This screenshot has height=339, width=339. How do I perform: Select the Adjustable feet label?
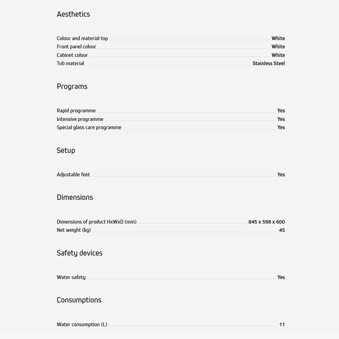click(x=73, y=175)
